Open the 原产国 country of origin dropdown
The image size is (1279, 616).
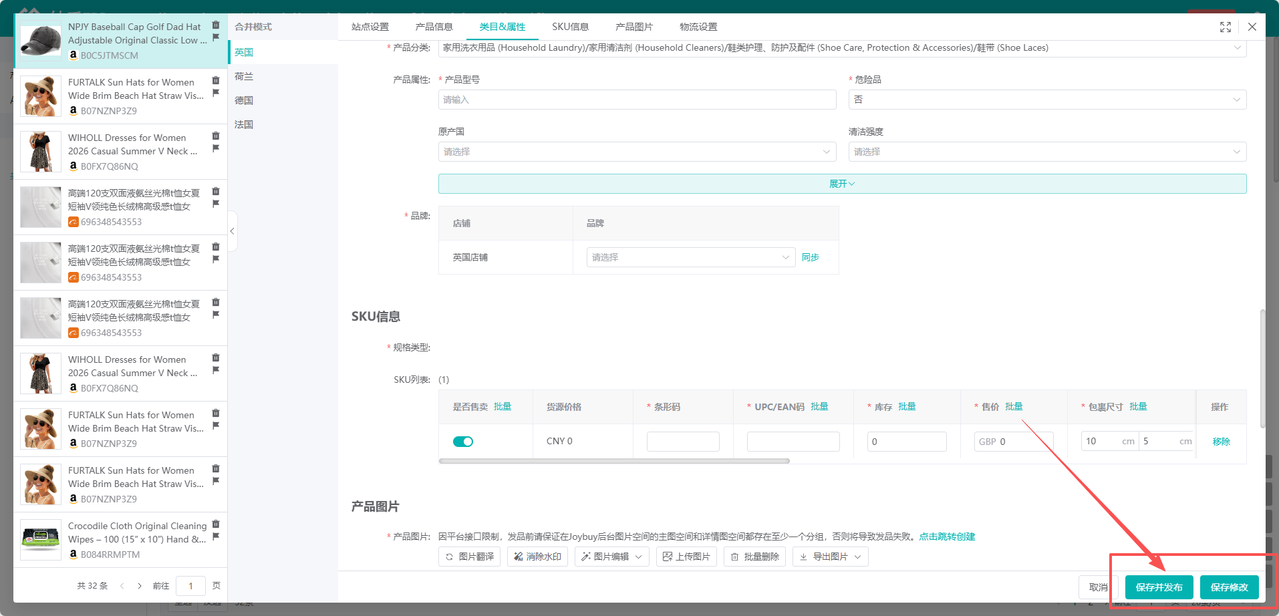coord(636,152)
